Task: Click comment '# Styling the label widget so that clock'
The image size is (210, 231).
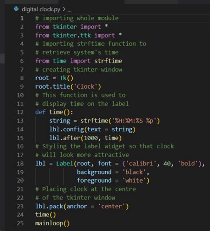Action: (x=105, y=146)
